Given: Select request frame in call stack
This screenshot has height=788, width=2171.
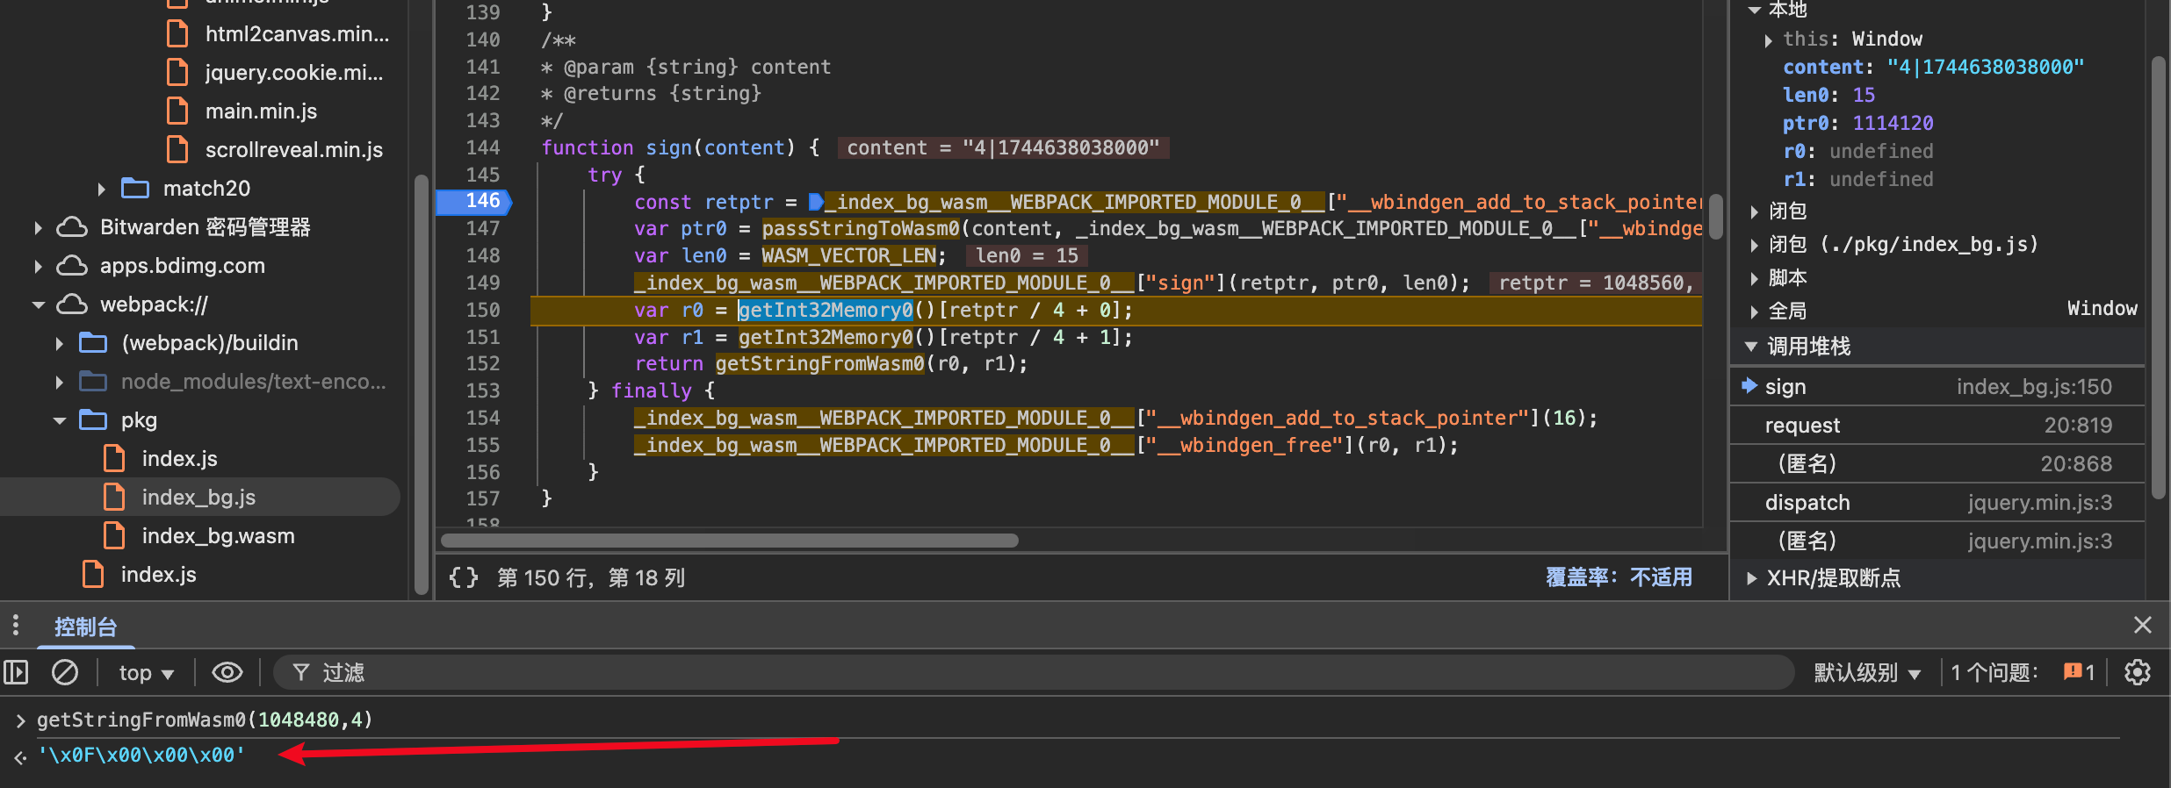Looking at the screenshot, I should (x=1802, y=426).
